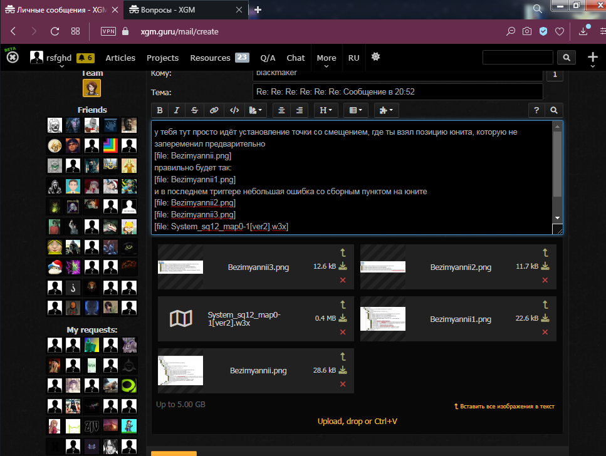This screenshot has width=606, height=456.
Task: Open browser snapshot camera tool
Action: click(527, 32)
